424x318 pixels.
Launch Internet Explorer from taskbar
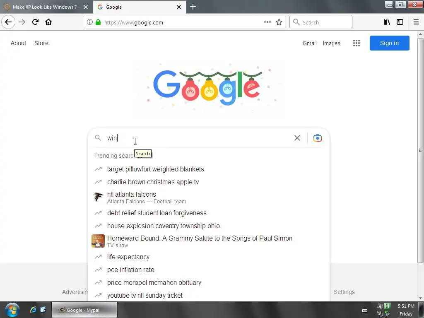point(33,310)
